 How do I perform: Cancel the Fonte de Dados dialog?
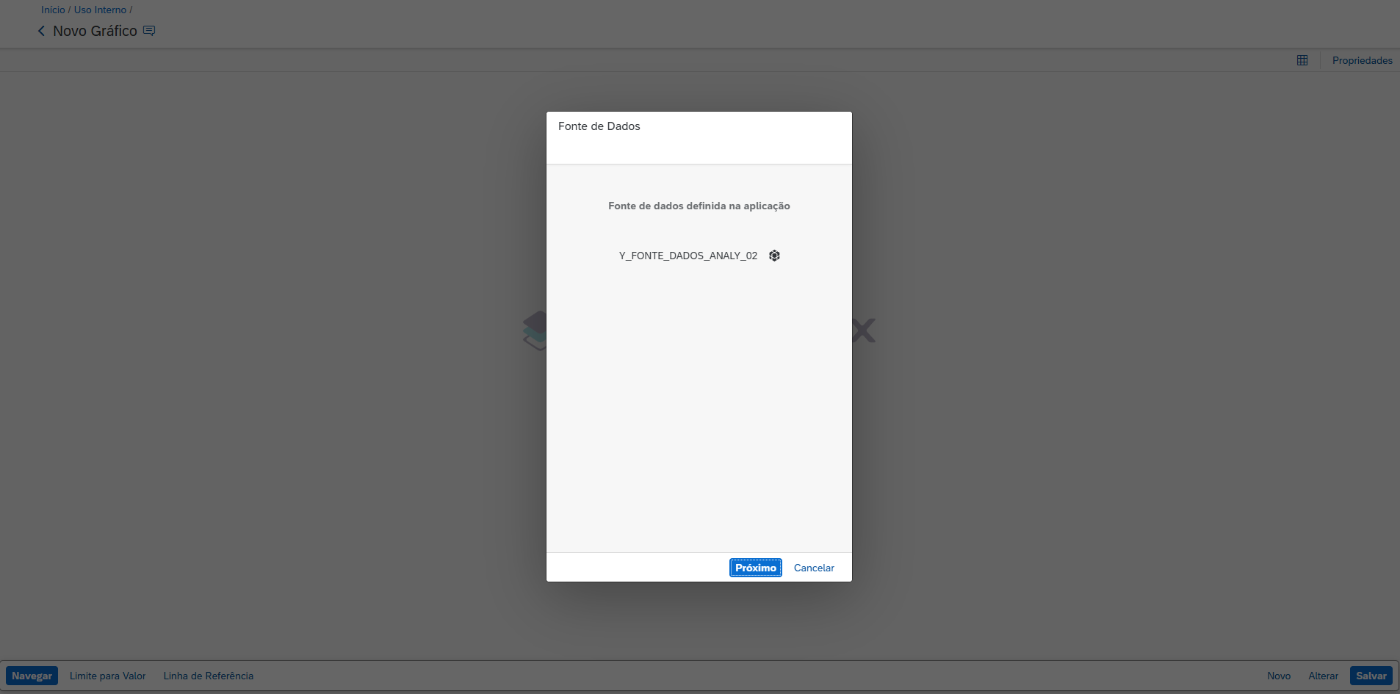coord(814,568)
